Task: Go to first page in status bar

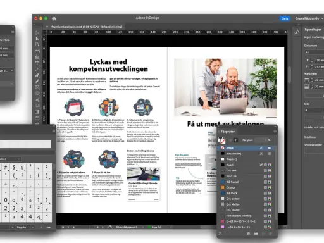Action: [x=63, y=227]
